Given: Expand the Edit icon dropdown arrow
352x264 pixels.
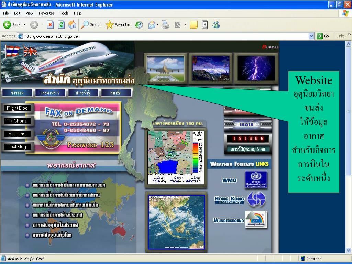Looking at the screenshot, I should 186,24.
